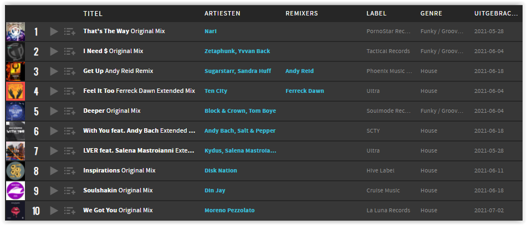Open remixer Ferreck Dawn link
This screenshot has width=527, height=225.
[304, 91]
